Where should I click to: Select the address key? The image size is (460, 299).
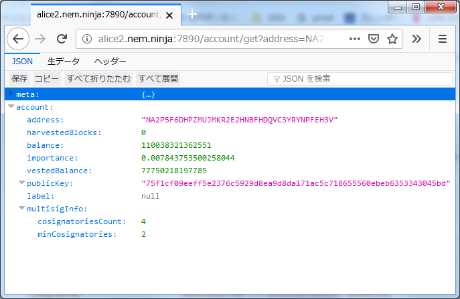click(x=45, y=120)
